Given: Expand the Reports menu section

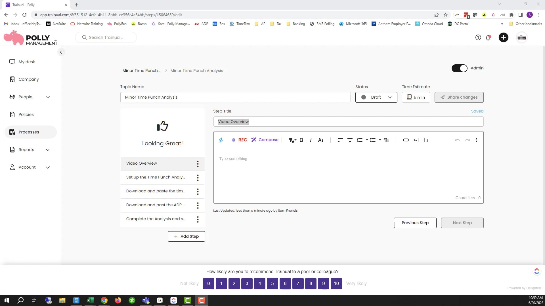Looking at the screenshot, I should click(x=48, y=150).
